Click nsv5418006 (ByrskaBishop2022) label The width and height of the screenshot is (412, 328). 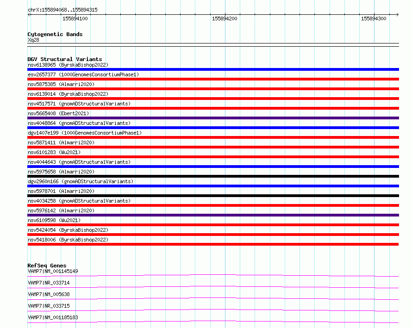click(x=68, y=240)
